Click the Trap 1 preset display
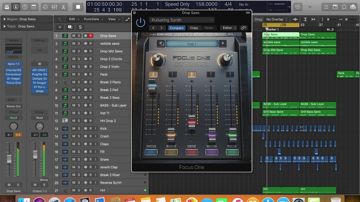360x202 pixels. pyautogui.click(x=192, y=44)
